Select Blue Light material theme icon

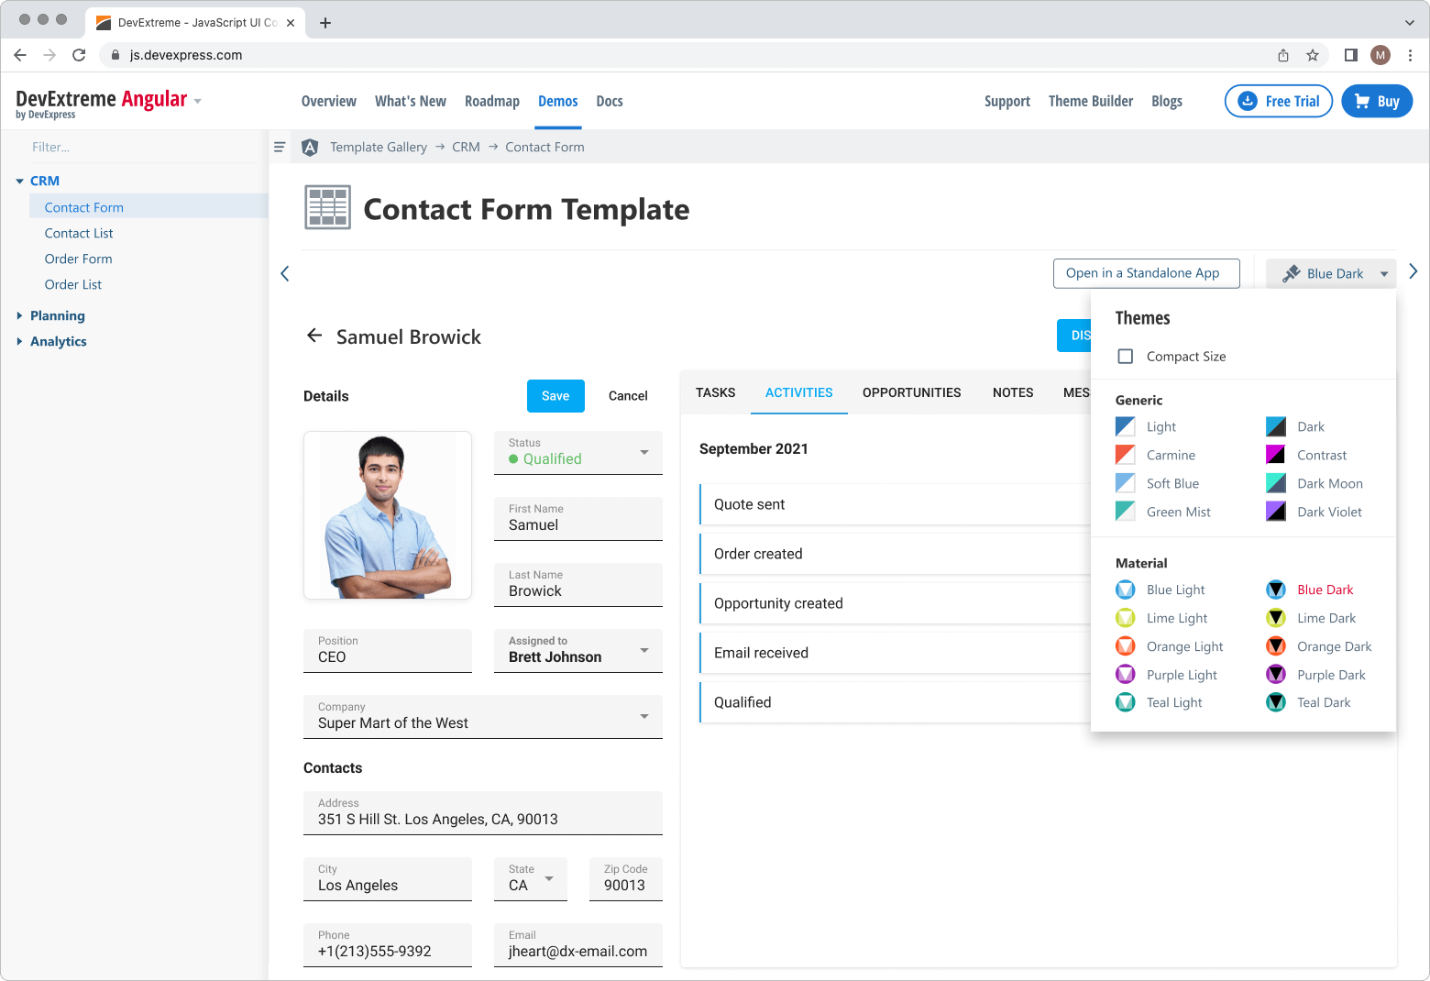pos(1126,590)
